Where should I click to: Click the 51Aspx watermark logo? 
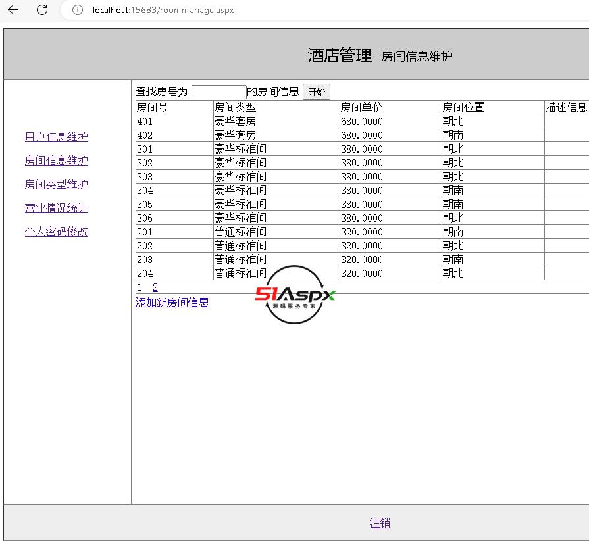click(x=295, y=295)
